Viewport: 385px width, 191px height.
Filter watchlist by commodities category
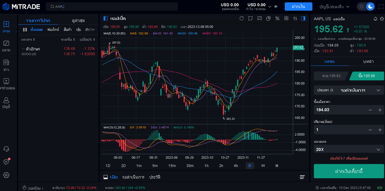[68, 30]
